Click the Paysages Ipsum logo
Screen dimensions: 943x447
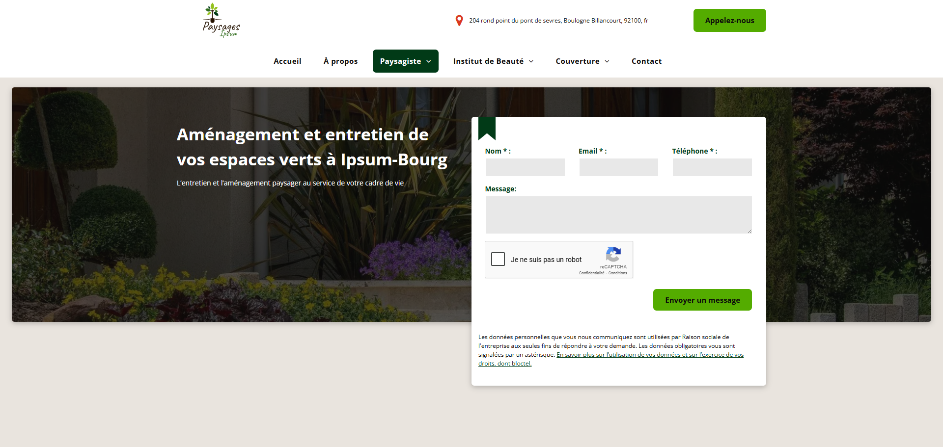[221, 21]
